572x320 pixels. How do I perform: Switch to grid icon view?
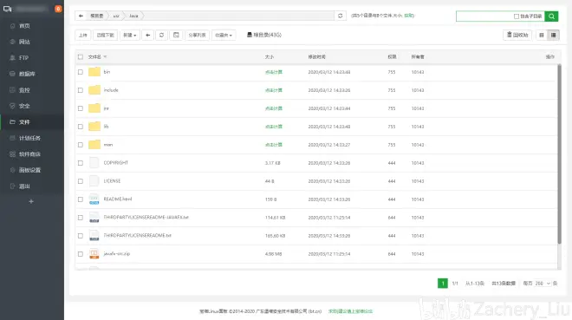click(x=542, y=35)
